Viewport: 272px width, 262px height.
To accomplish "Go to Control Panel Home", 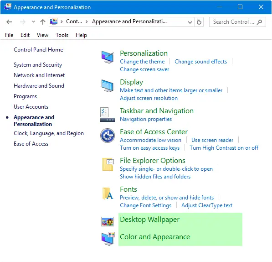I will tap(38, 50).
